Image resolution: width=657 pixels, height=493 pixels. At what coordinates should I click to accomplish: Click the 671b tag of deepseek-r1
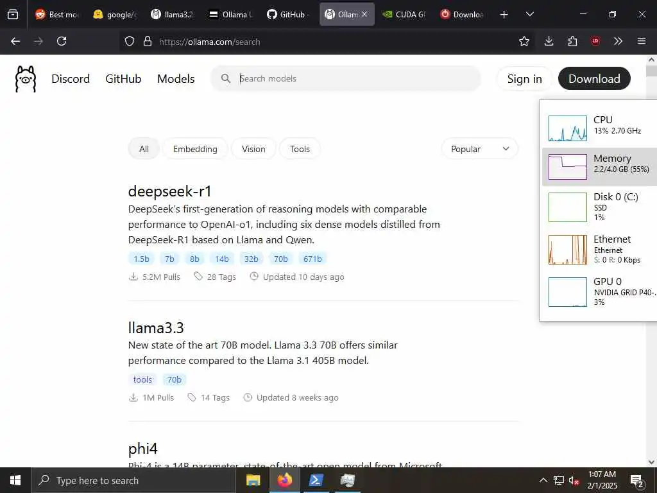point(312,259)
